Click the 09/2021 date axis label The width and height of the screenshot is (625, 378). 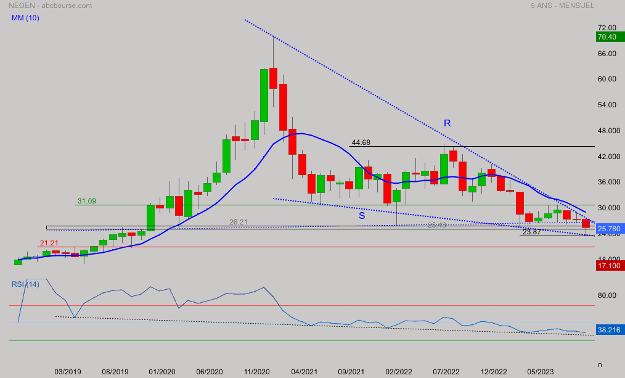coord(351,372)
